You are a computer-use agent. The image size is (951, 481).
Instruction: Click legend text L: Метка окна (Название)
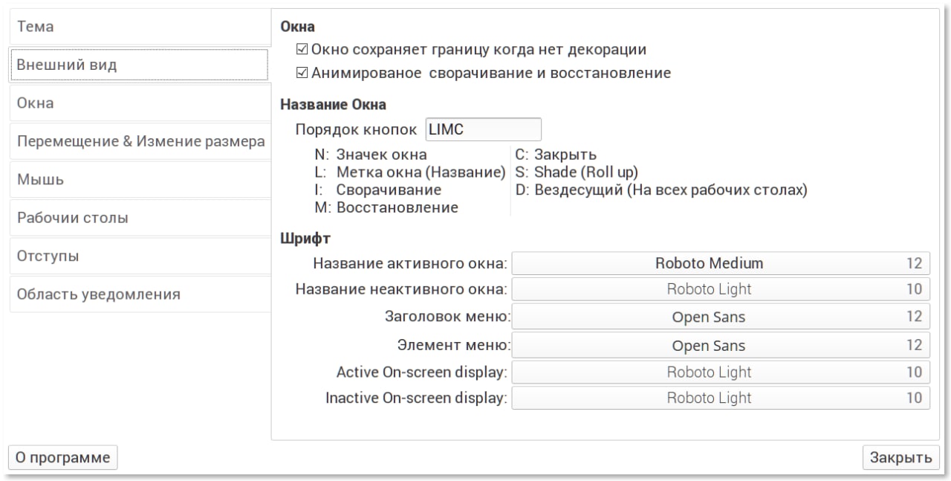click(x=410, y=172)
